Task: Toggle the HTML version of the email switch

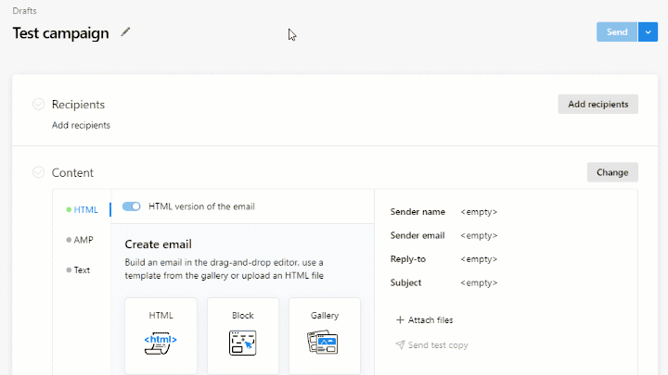Action: click(x=131, y=206)
